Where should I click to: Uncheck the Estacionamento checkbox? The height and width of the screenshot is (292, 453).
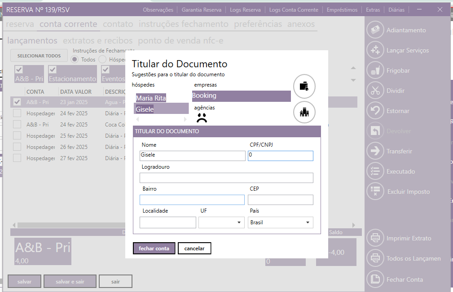pos(53,70)
